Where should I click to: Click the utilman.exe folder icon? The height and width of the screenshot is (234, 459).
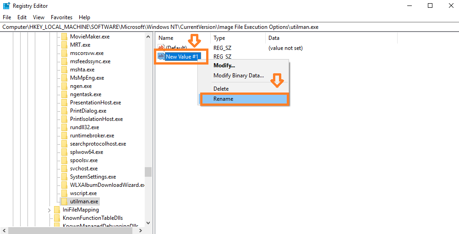click(x=64, y=201)
